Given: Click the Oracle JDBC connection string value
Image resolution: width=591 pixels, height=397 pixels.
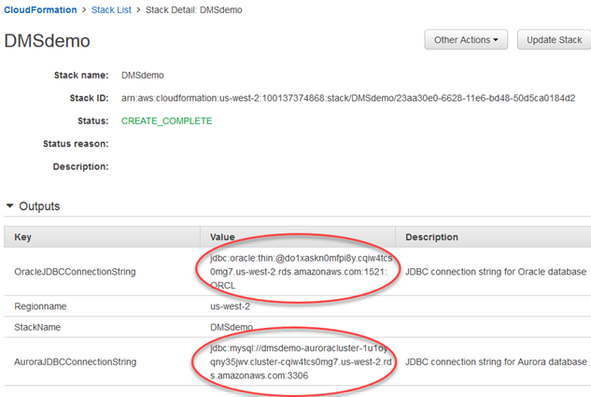Looking at the screenshot, I should click(297, 272).
